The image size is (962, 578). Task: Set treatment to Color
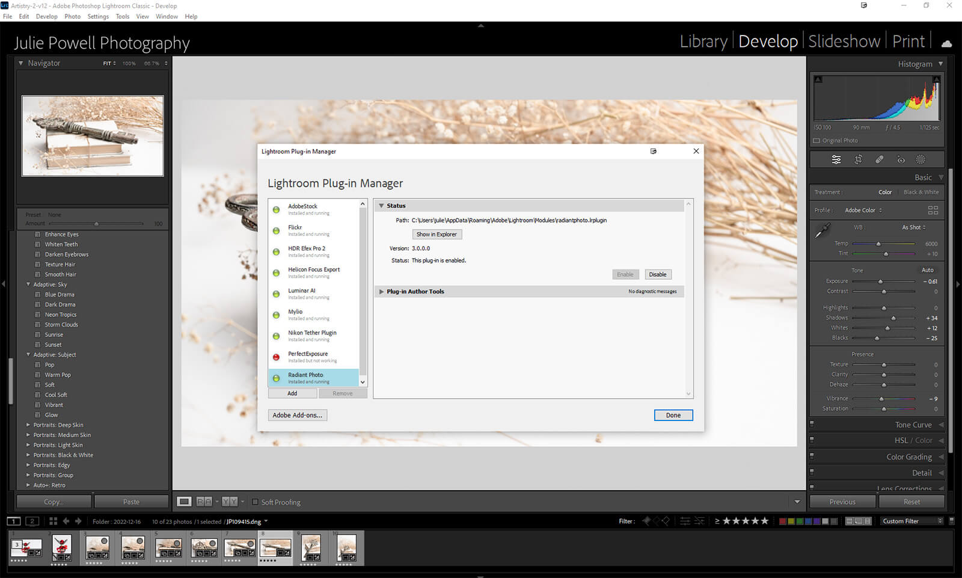tap(885, 192)
